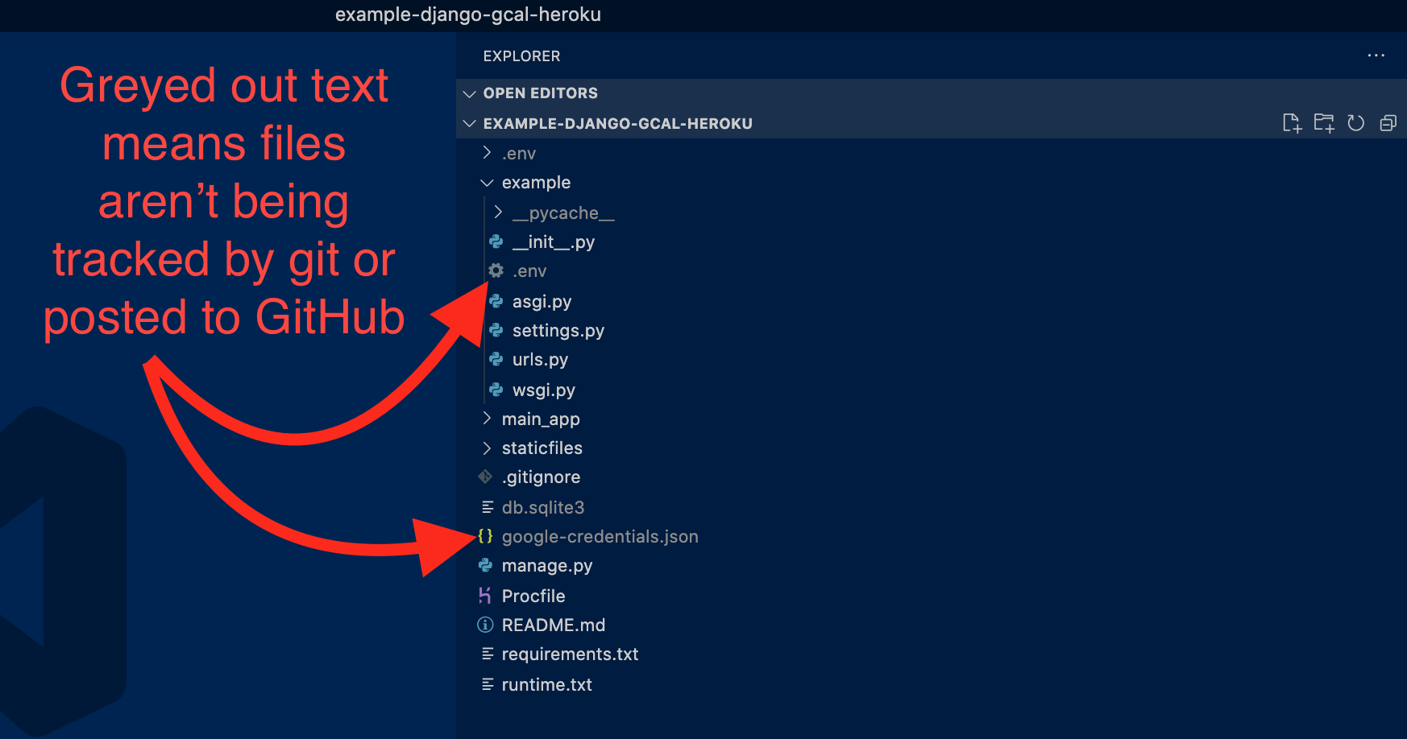Image resolution: width=1407 pixels, height=739 pixels.
Task: Click the text icon beside requirements.txt
Action: [487, 654]
